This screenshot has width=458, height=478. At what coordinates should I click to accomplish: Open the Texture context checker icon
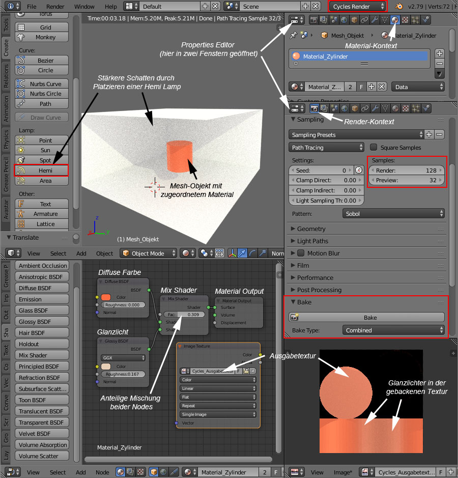click(405, 19)
